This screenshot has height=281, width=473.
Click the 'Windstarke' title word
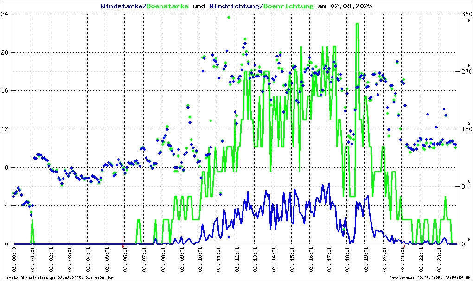pyautogui.click(x=121, y=6)
